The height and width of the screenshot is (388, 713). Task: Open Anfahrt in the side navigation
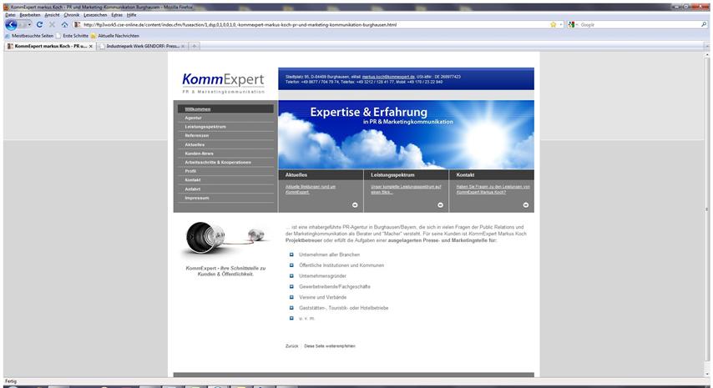(x=193, y=189)
